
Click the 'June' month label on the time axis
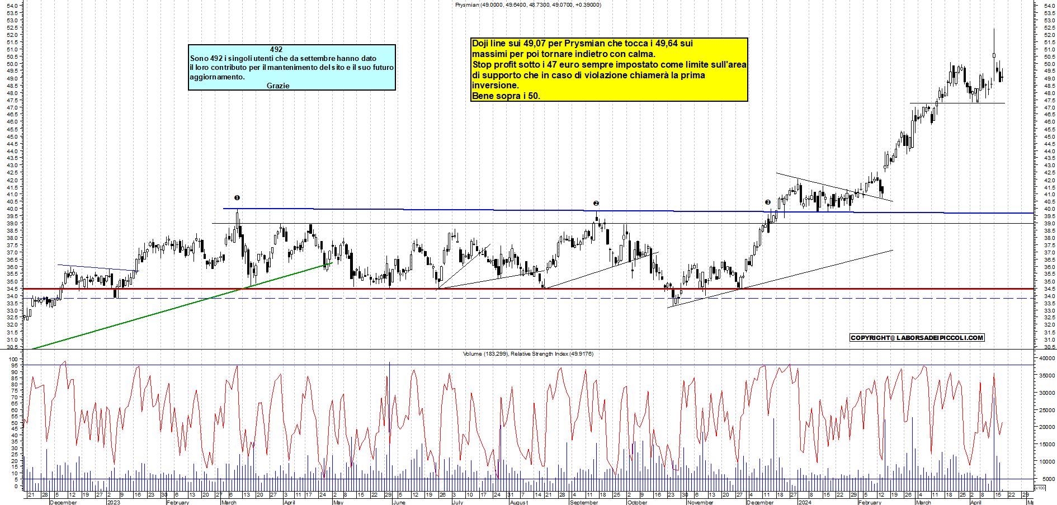coord(399,502)
